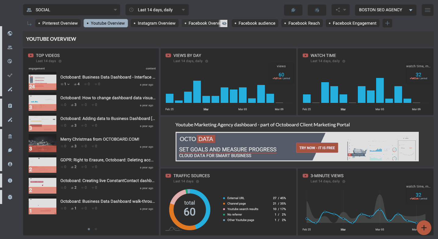Open the share options dropdown

[x=340, y=10]
